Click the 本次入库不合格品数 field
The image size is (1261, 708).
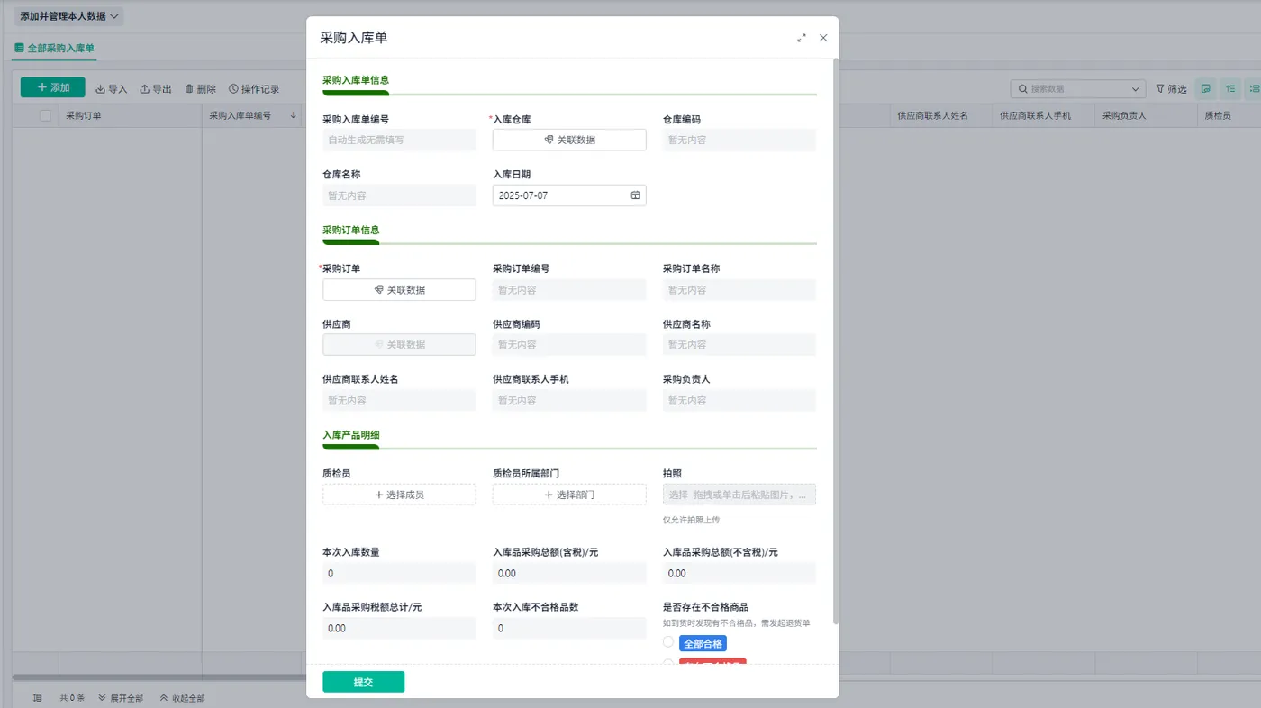(569, 628)
